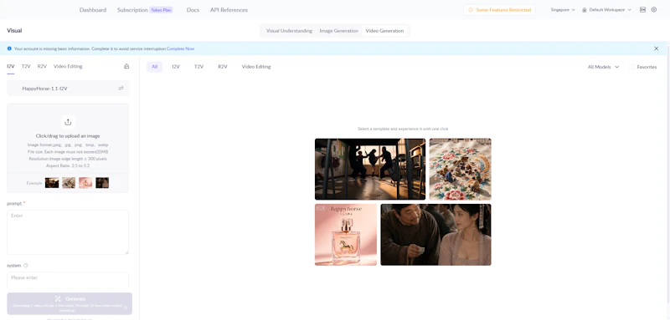Open the man and woman drama template
The width and height of the screenshot is (670, 320).
tap(435, 235)
